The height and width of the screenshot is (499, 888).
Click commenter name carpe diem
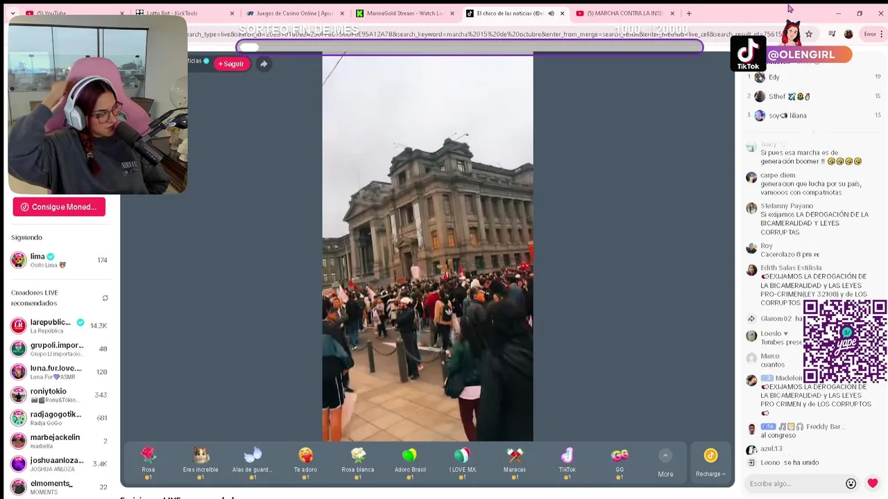[x=778, y=175]
